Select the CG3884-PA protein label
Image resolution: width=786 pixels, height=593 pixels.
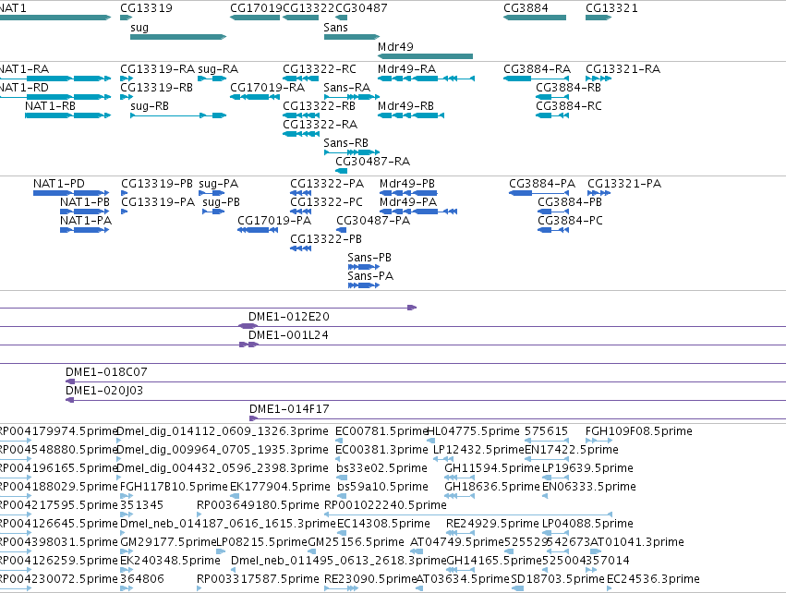coord(542,184)
